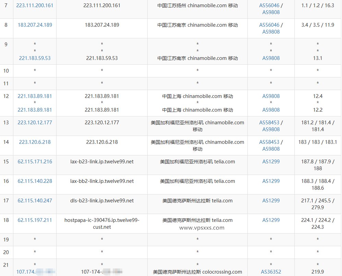Open IP link 62.115.140.228 in hop 16
Image resolution: width=342 pixels, height=276 pixels.
point(35,181)
